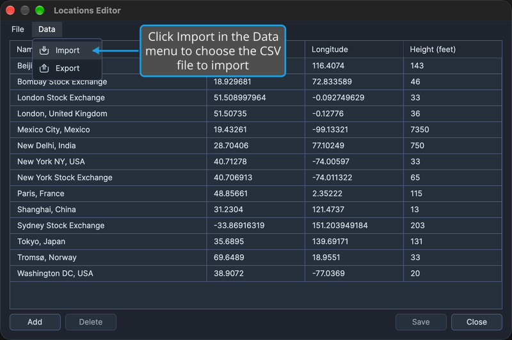
Task: Click height value 143
Action: click(x=417, y=66)
